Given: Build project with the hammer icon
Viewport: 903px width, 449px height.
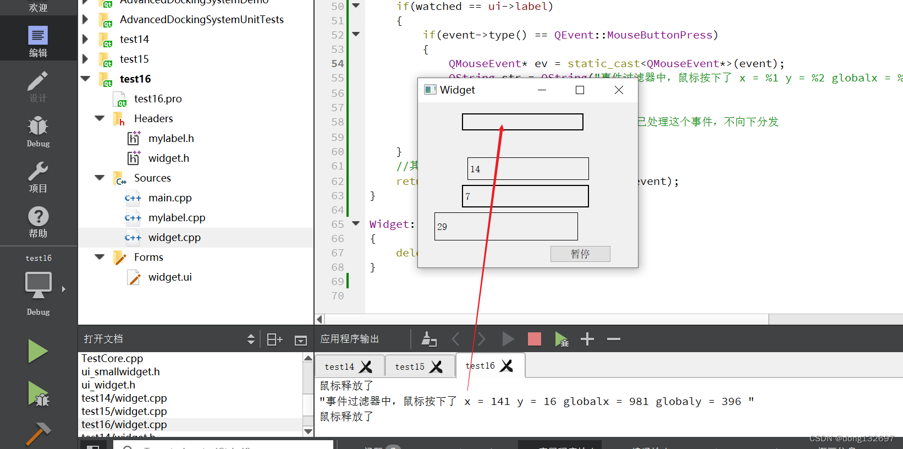Looking at the screenshot, I should 38,434.
